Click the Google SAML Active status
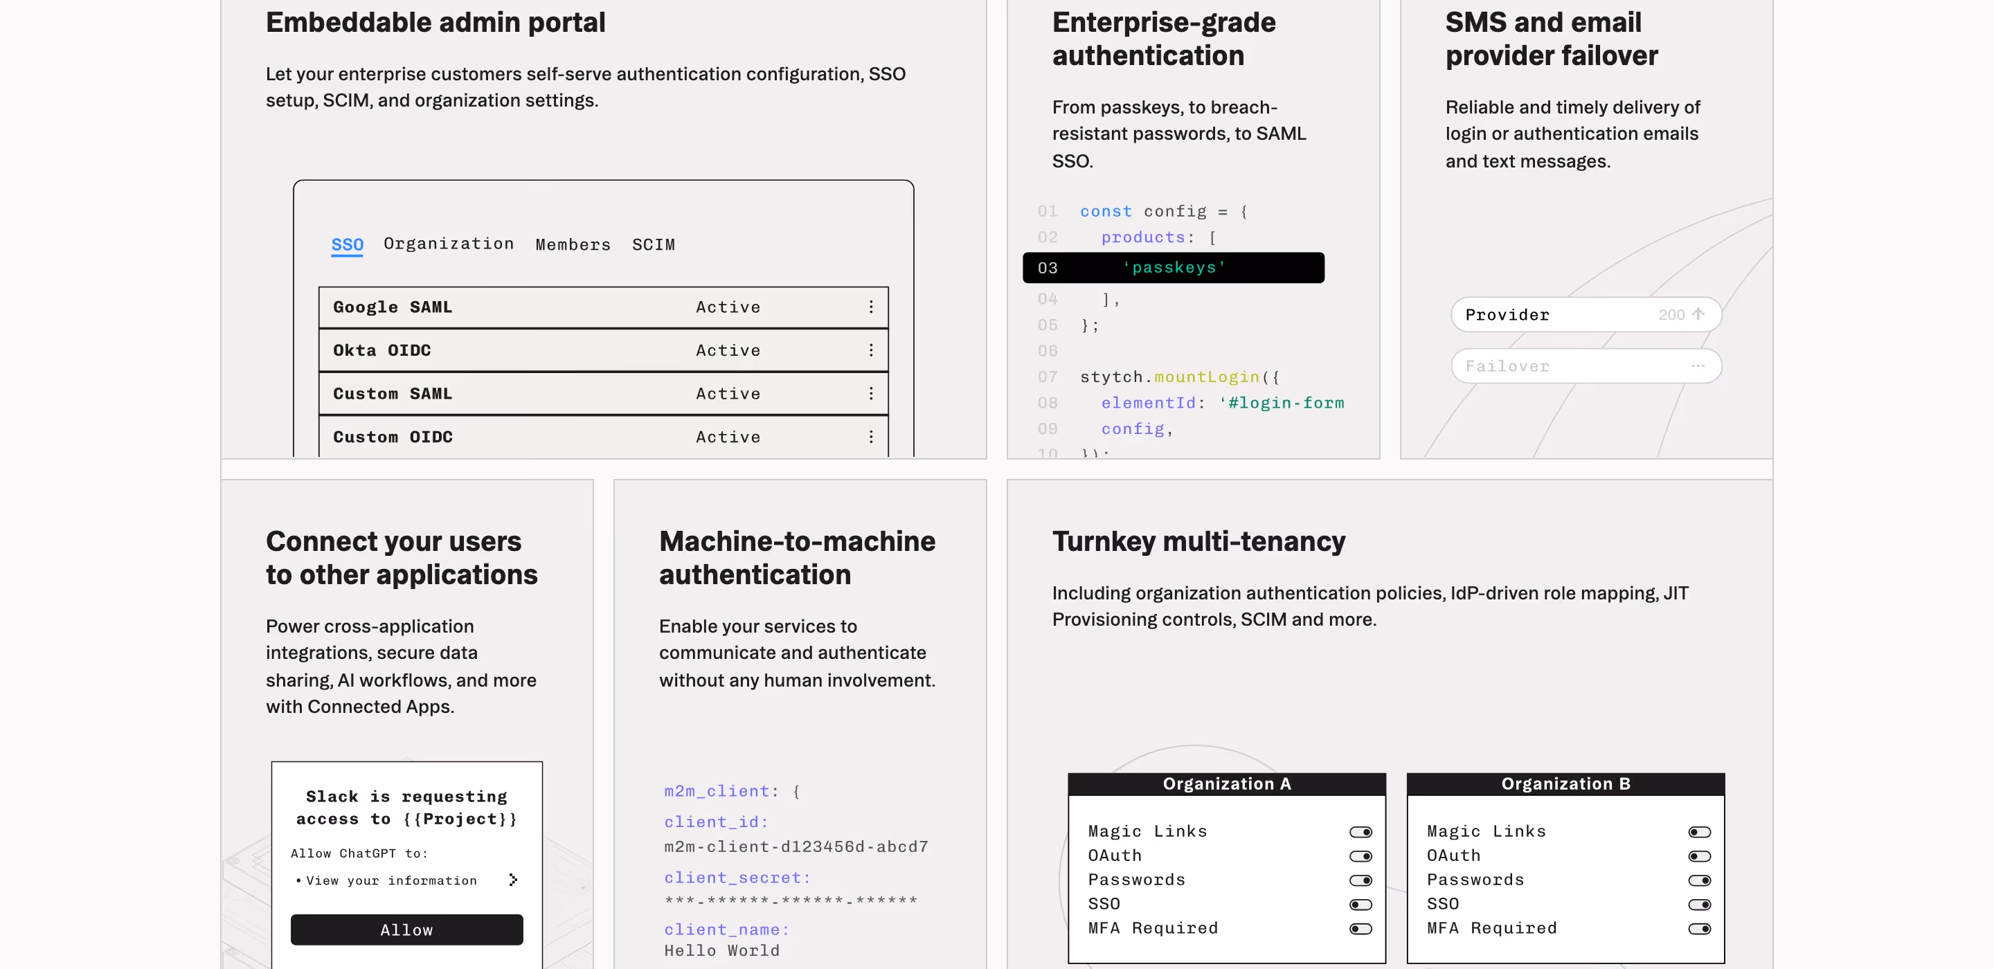Screen dimensions: 1994x969 728,307
